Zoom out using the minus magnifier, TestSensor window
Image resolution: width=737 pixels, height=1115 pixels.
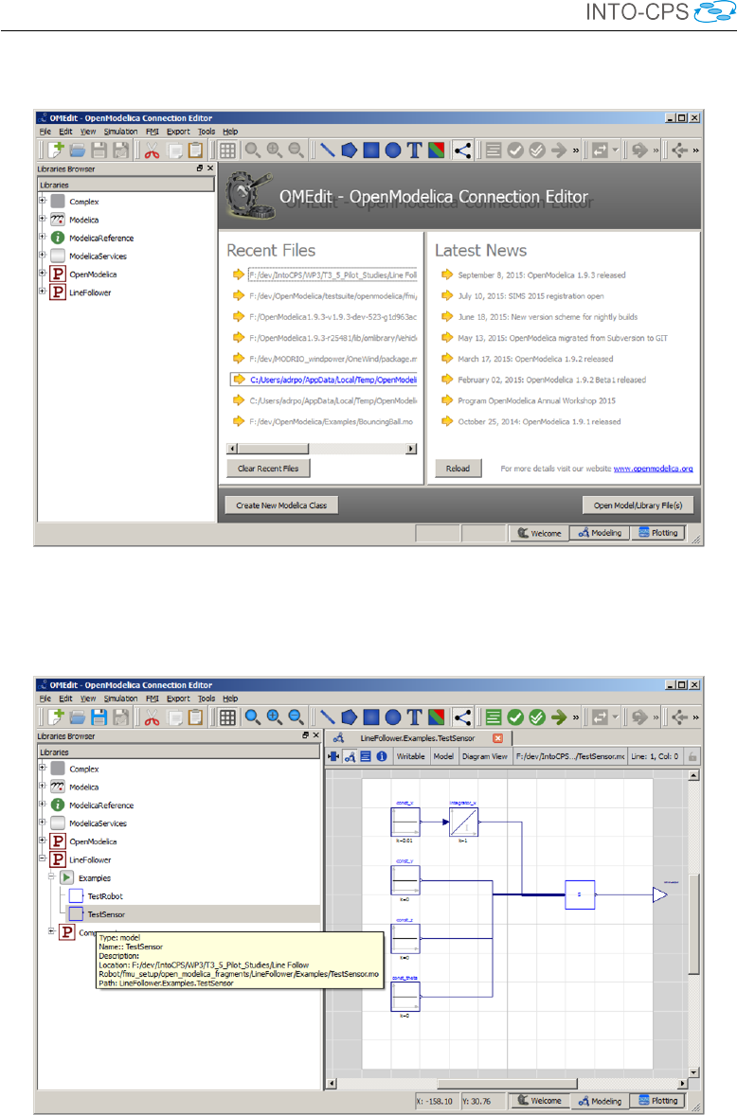pos(296,717)
